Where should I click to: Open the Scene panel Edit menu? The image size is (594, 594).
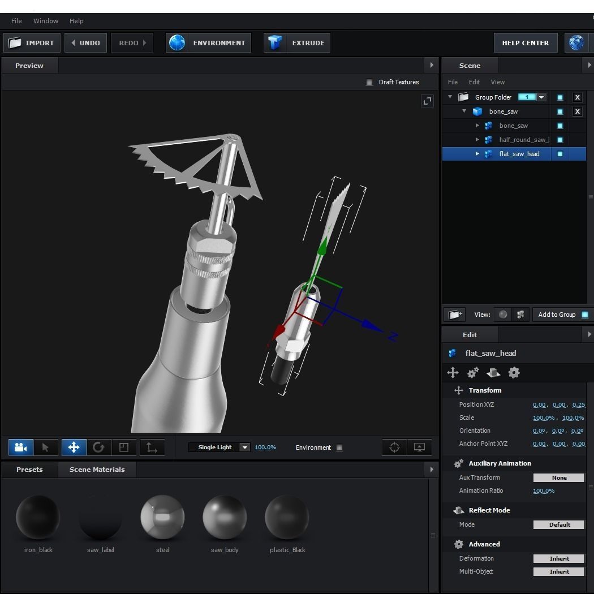474,82
